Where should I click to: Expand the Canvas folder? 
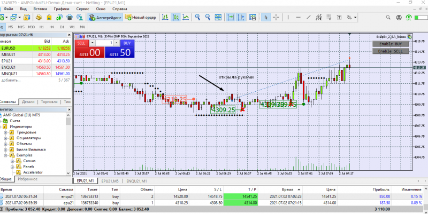pos(12,161)
